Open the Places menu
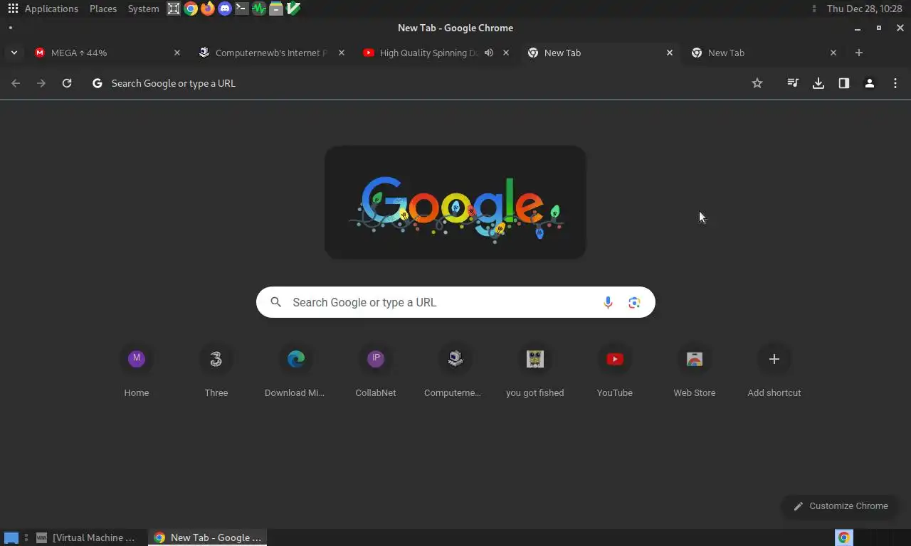The height and width of the screenshot is (546, 911). [103, 9]
